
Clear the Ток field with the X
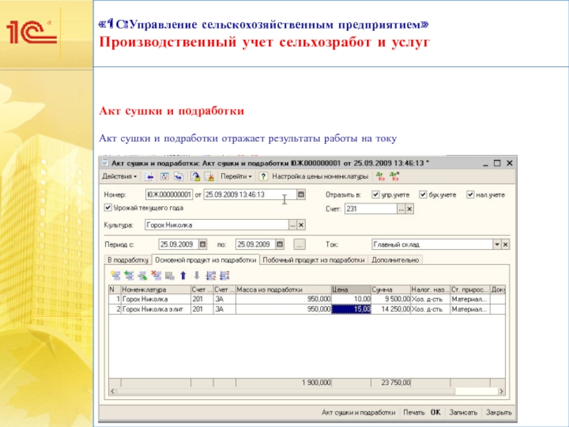click(505, 245)
